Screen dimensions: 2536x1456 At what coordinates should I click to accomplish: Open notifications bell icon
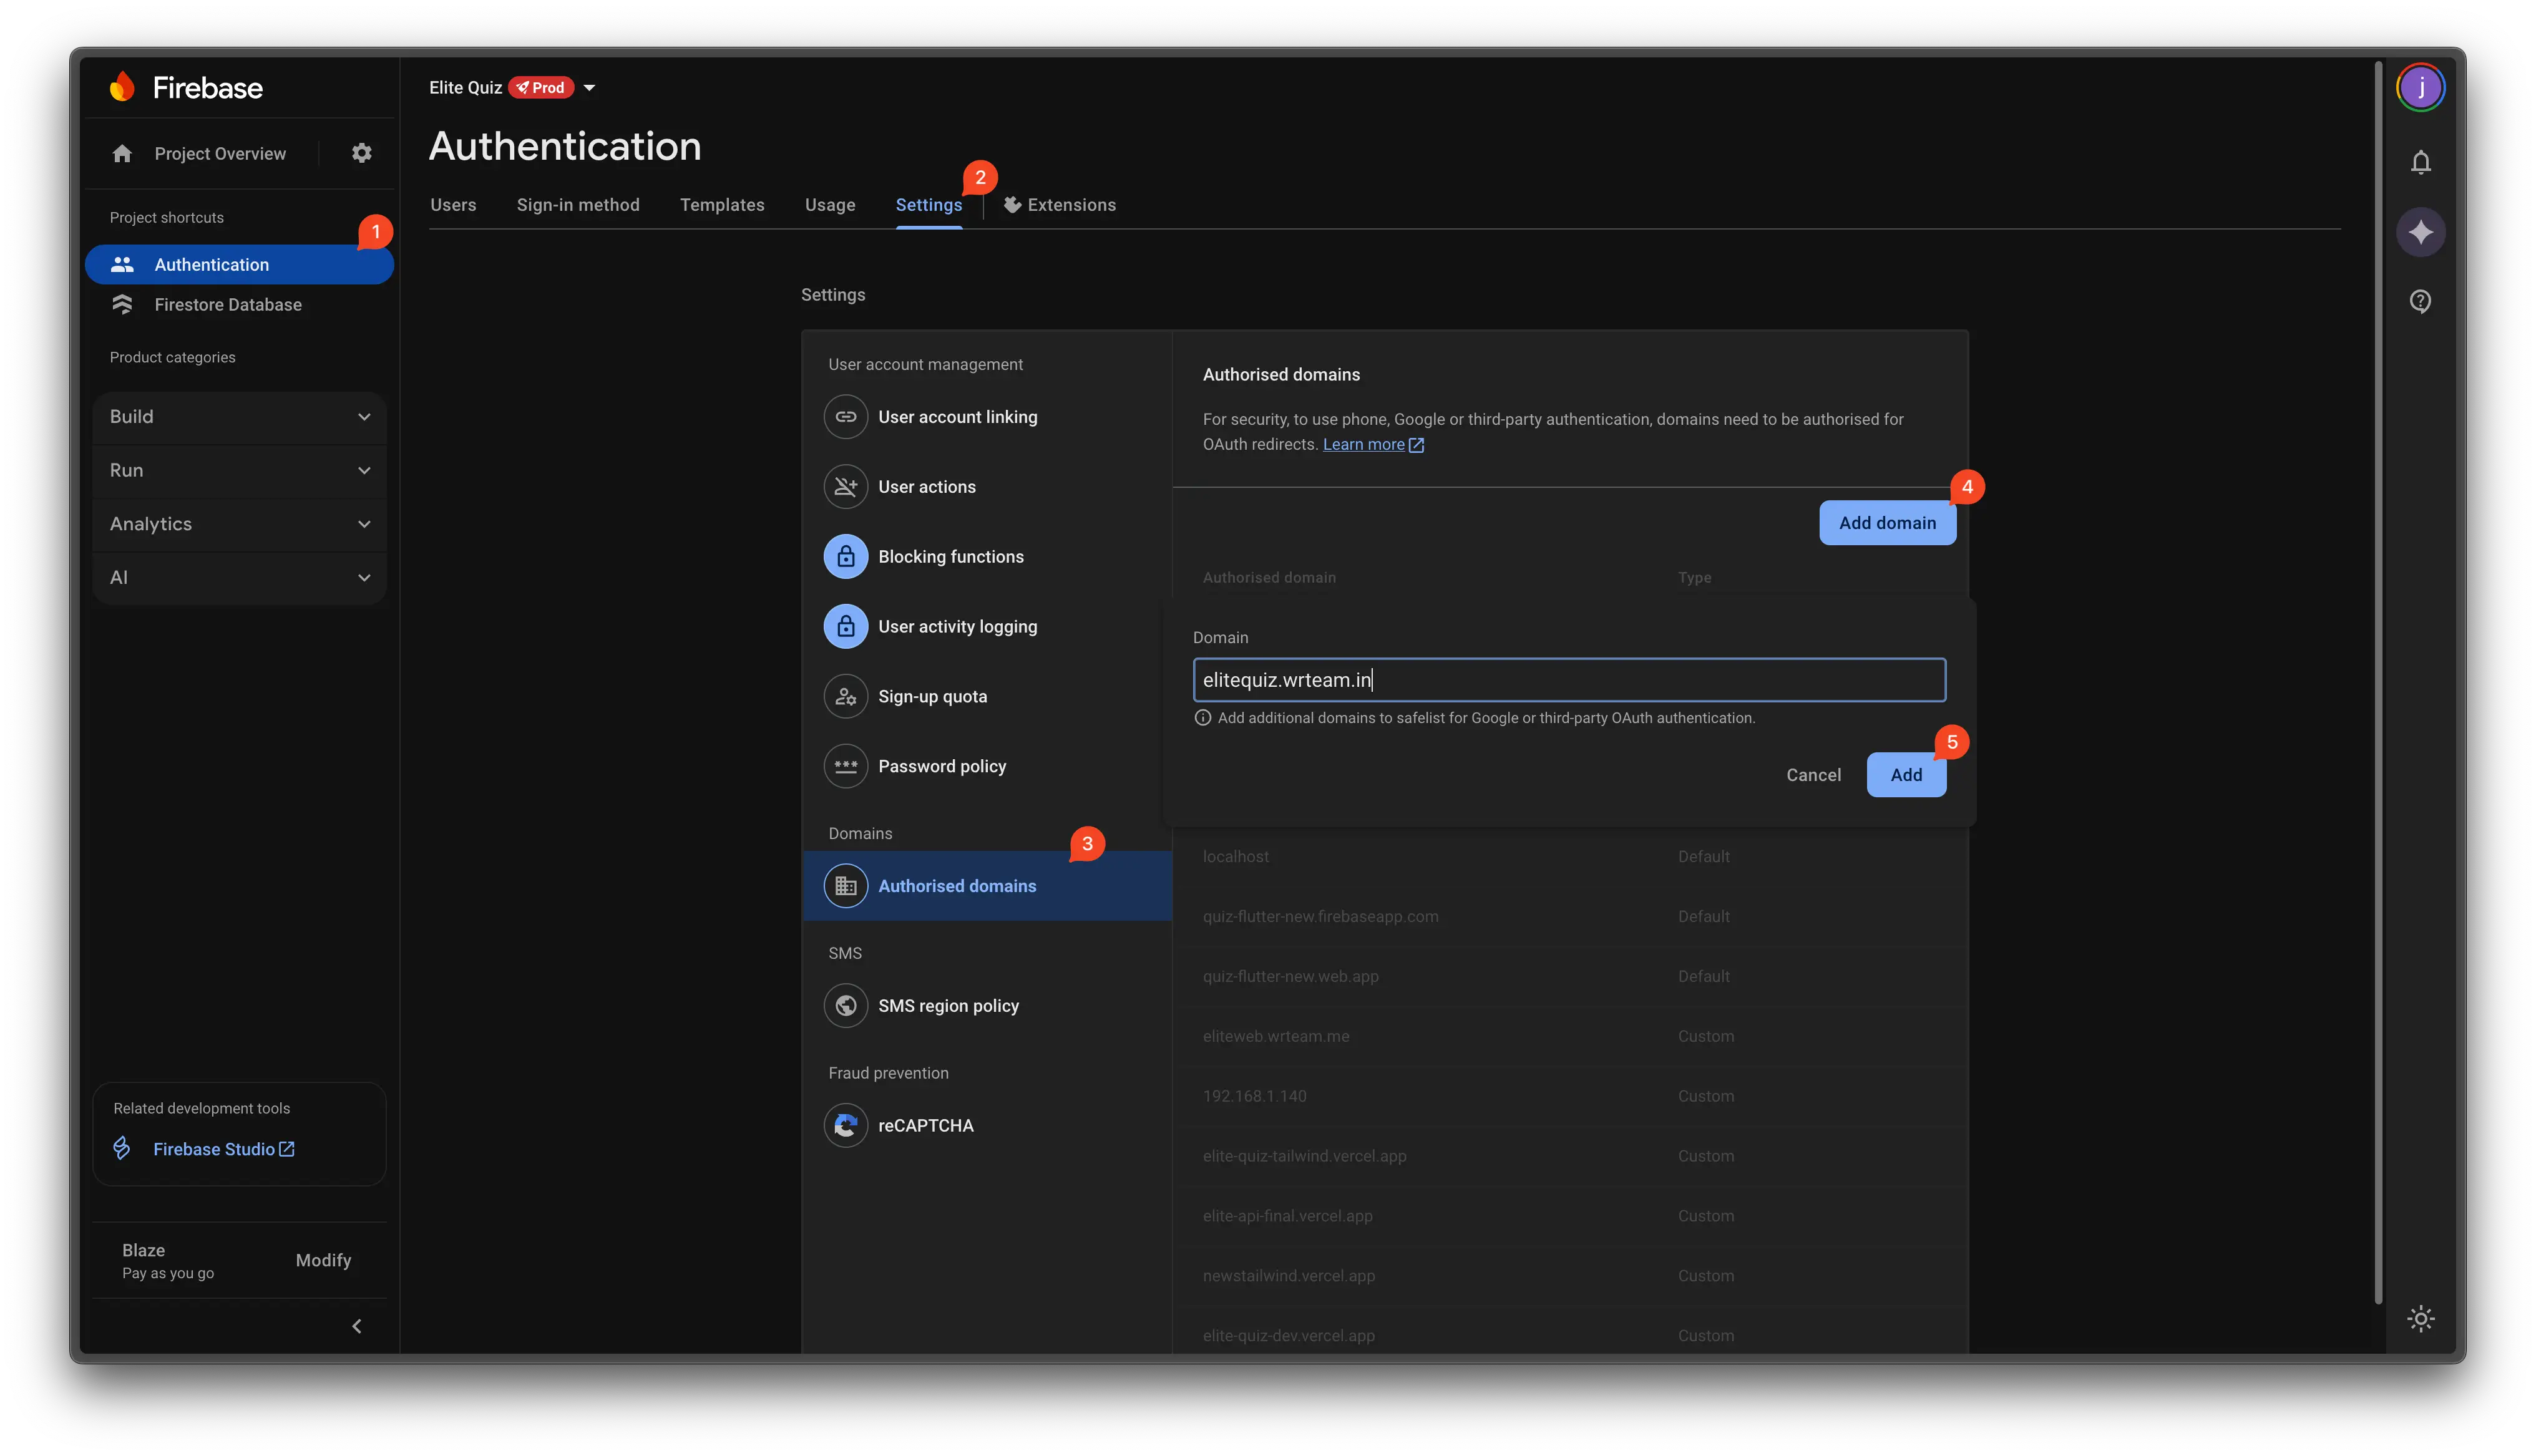[x=2420, y=162]
